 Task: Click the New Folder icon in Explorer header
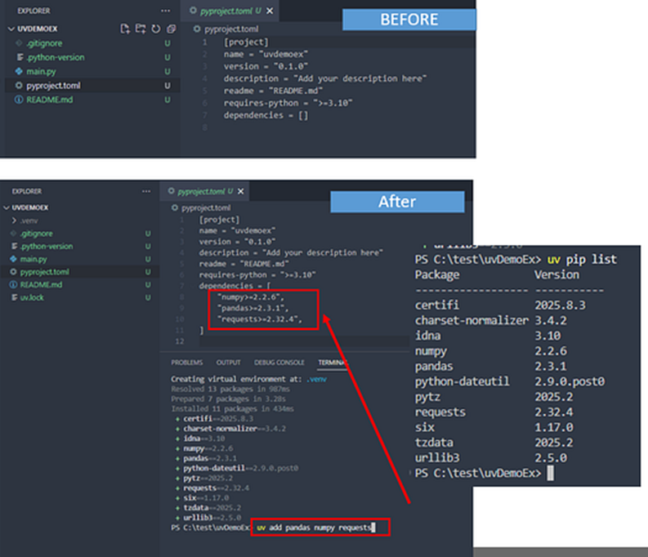coord(140,29)
